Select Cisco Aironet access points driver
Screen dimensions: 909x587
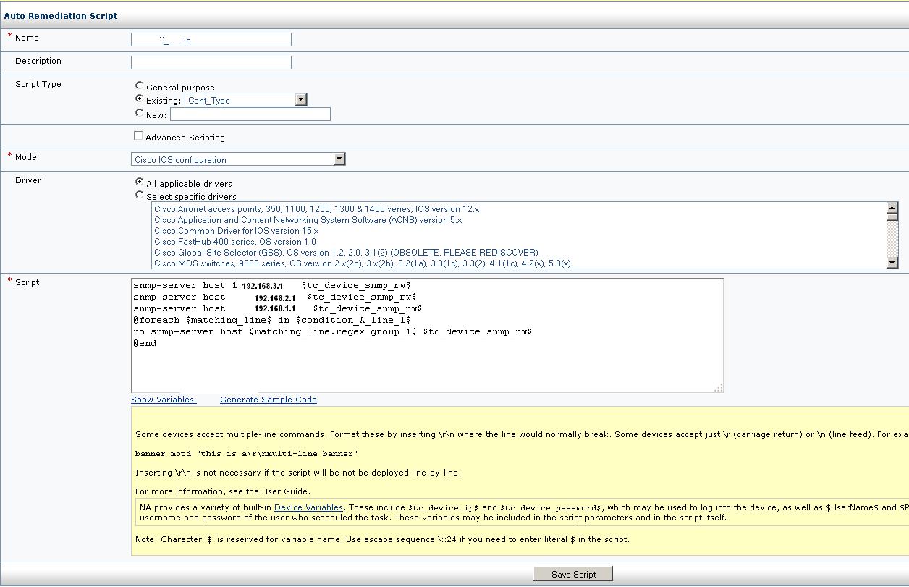[x=316, y=209]
